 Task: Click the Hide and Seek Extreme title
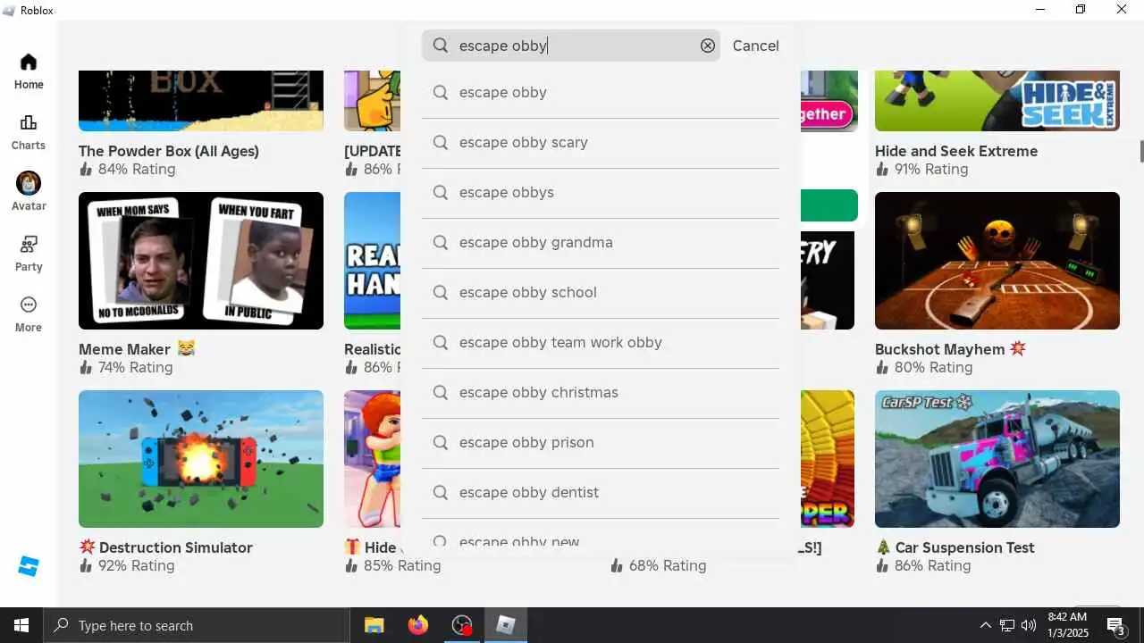pos(956,151)
